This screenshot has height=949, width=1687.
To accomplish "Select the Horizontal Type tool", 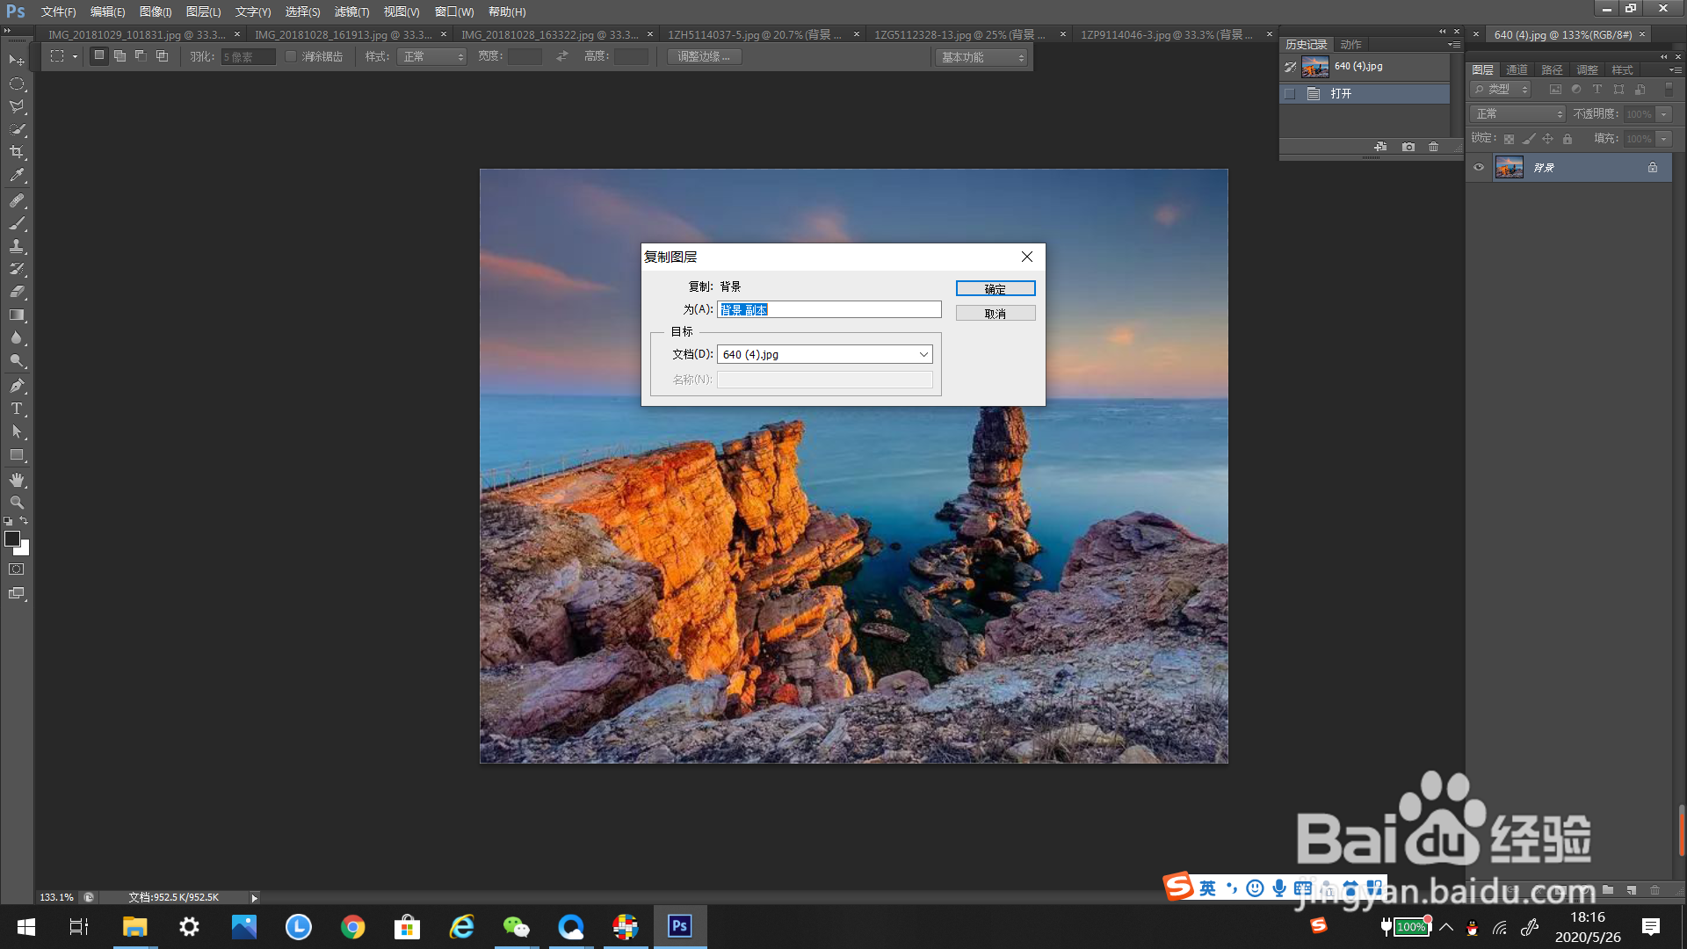I will [x=17, y=409].
